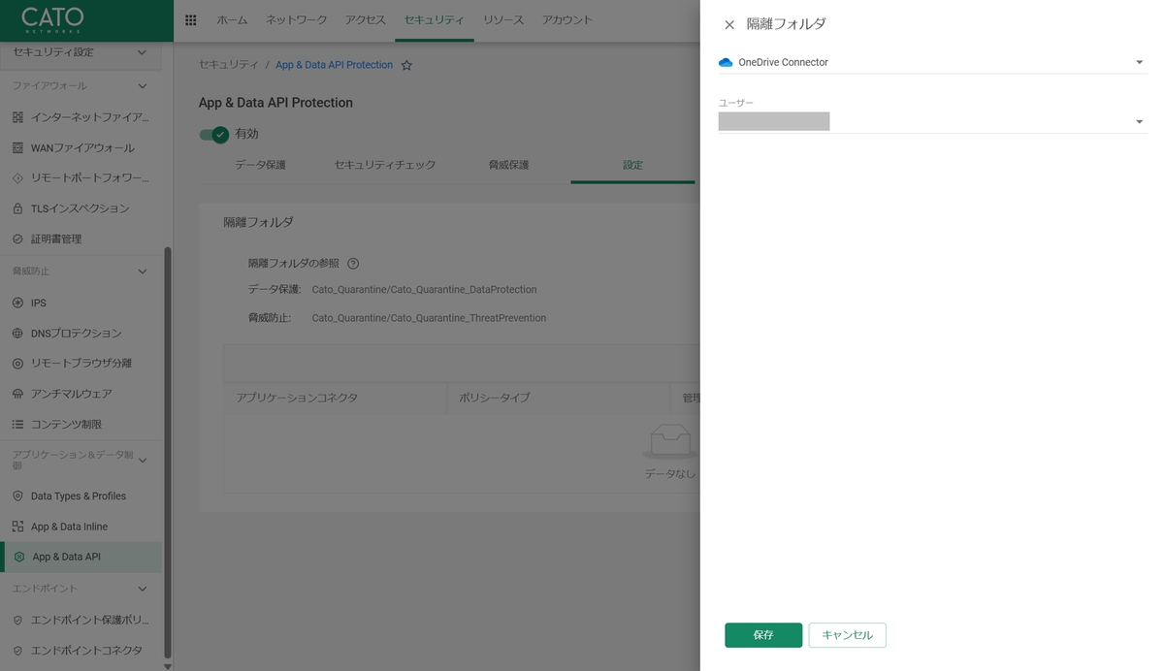Open the ホーム top menu
Image resolution: width=1164 pixels, height=671 pixels.
(232, 20)
